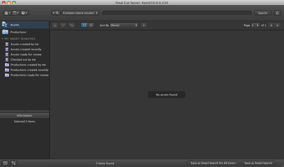The width and height of the screenshot is (284, 167).
Task: Expand advanced search with magnifier button
Action: click(56, 13)
